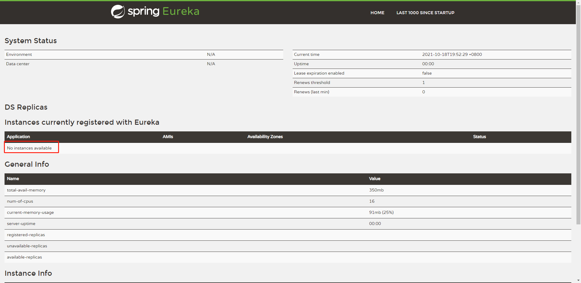Open the HOME navigation link
This screenshot has height=283, width=581.
pyautogui.click(x=377, y=13)
